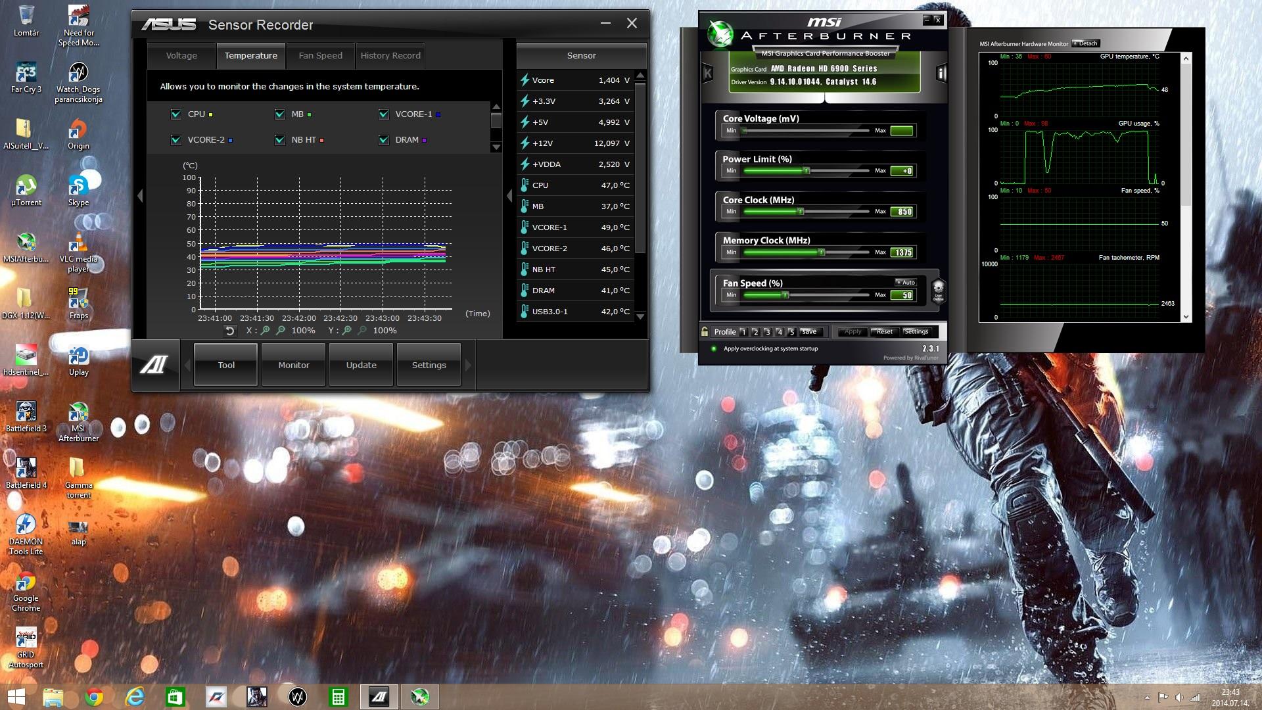Click the Internet Explorer taskbar icon
Viewport: 1262px width, 710px height.
[x=135, y=697]
